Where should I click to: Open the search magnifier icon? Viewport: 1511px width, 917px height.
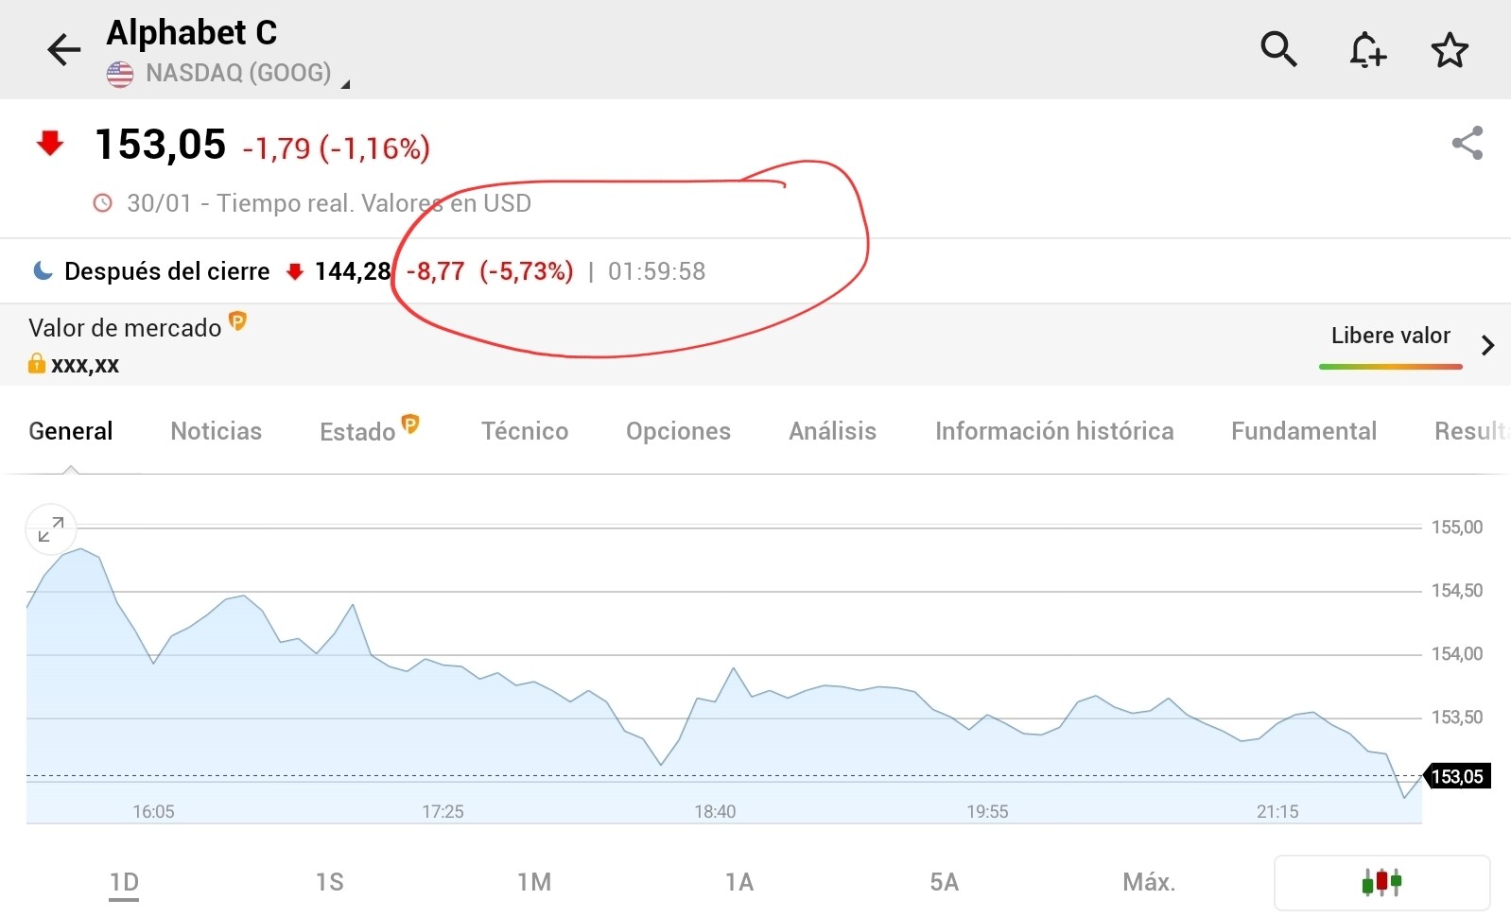pos(1278,48)
